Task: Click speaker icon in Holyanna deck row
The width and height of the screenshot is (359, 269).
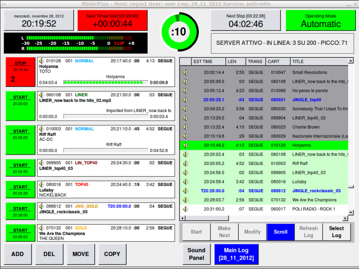Action: pyautogui.click(x=42, y=61)
